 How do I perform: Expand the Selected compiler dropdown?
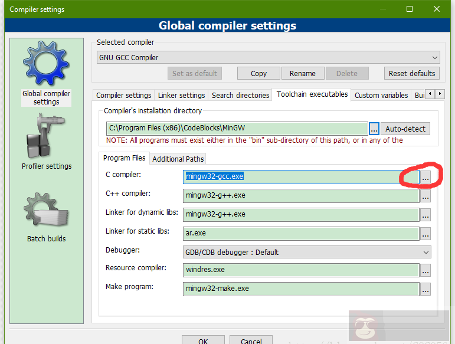coord(269,58)
